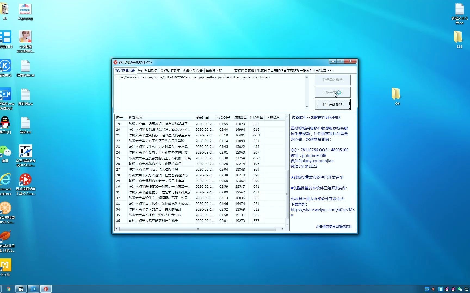Click the 下载状态 column header

[274, 118]
